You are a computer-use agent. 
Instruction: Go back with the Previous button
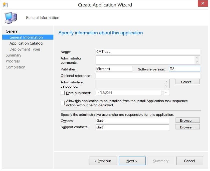pyautogui.click(x=103, y=161)
